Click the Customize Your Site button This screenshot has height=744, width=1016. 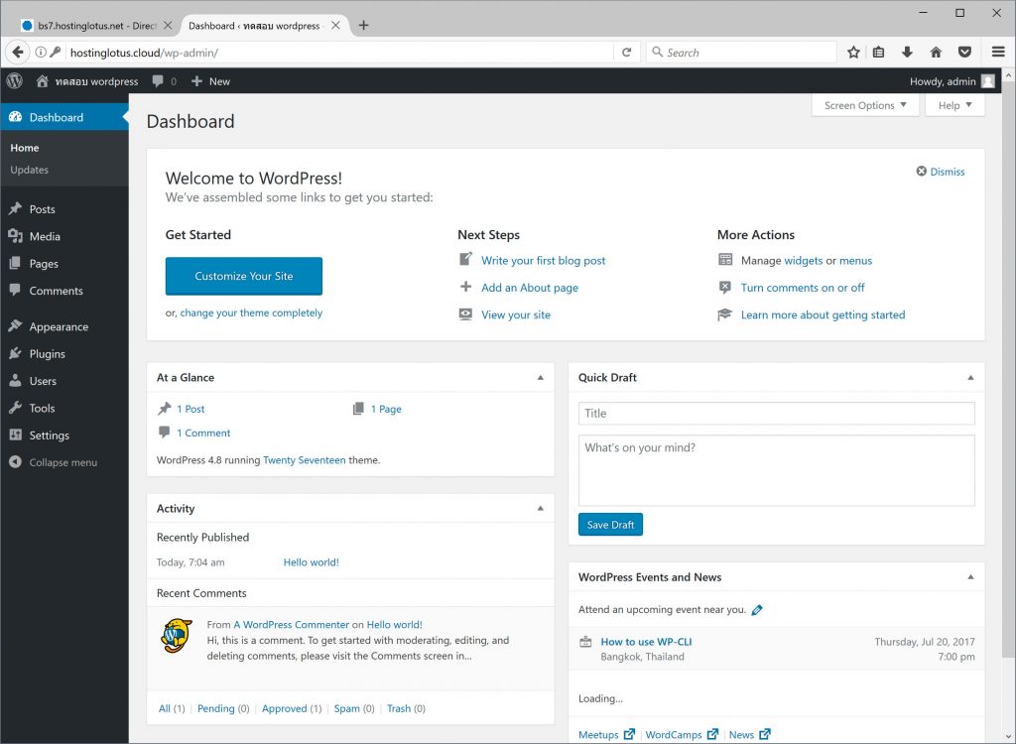pyautogui.click(x=244, y=276)
